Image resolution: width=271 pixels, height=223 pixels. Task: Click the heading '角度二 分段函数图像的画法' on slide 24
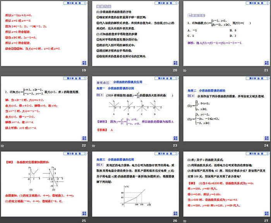206,90
